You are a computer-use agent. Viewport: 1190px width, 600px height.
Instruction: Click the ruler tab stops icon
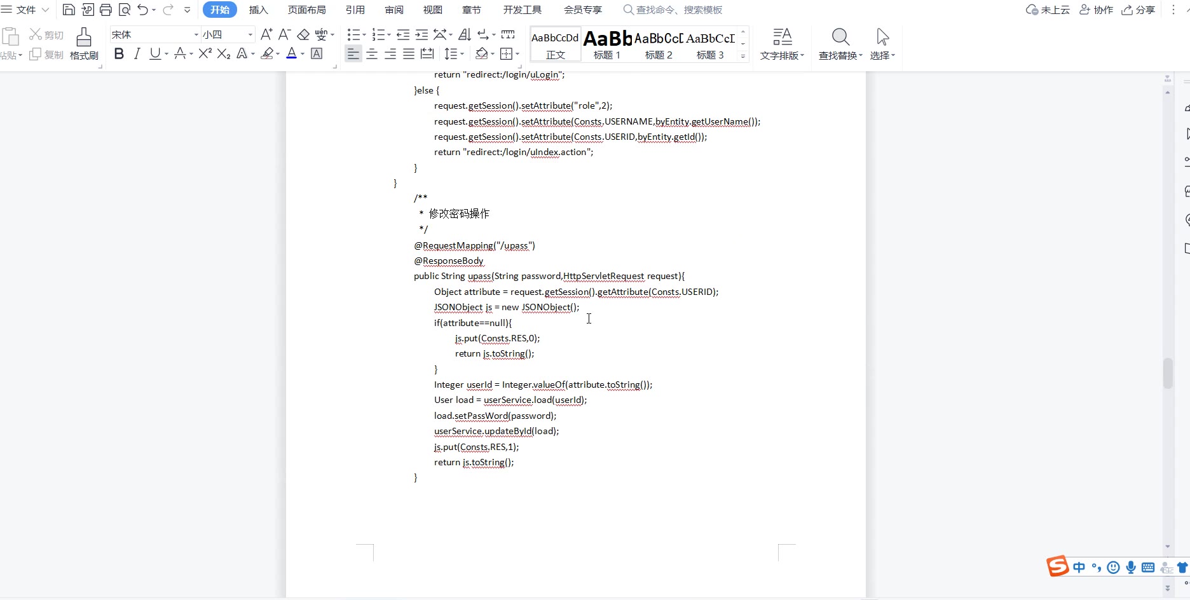(508, 34)
